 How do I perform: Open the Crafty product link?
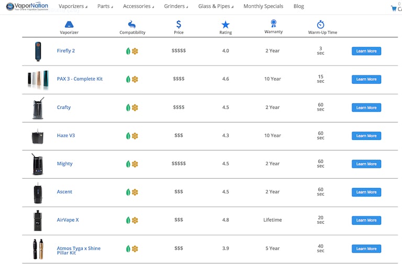tap(64, 107)
